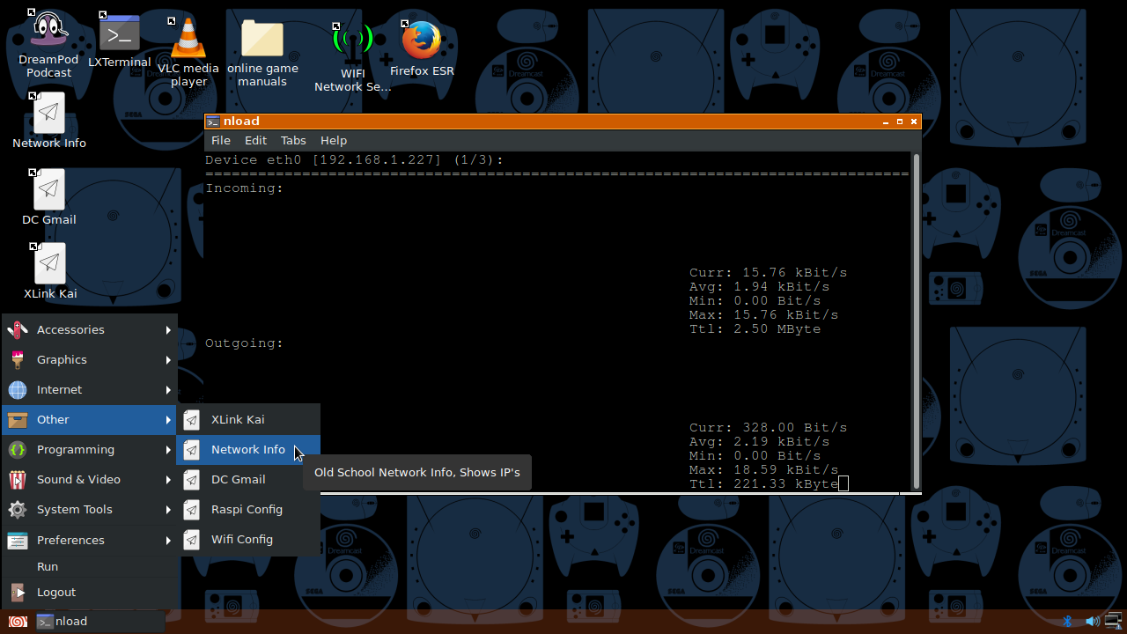Maximize the nload window
The image size is (1127, 634).
900,122
